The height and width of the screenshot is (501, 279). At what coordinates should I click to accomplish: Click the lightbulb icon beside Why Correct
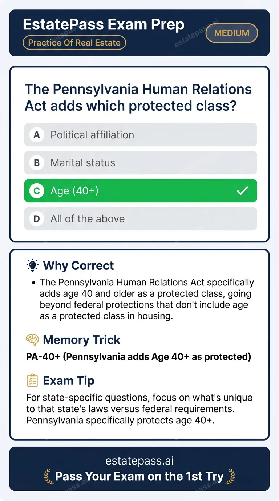(x=32, y=265)
